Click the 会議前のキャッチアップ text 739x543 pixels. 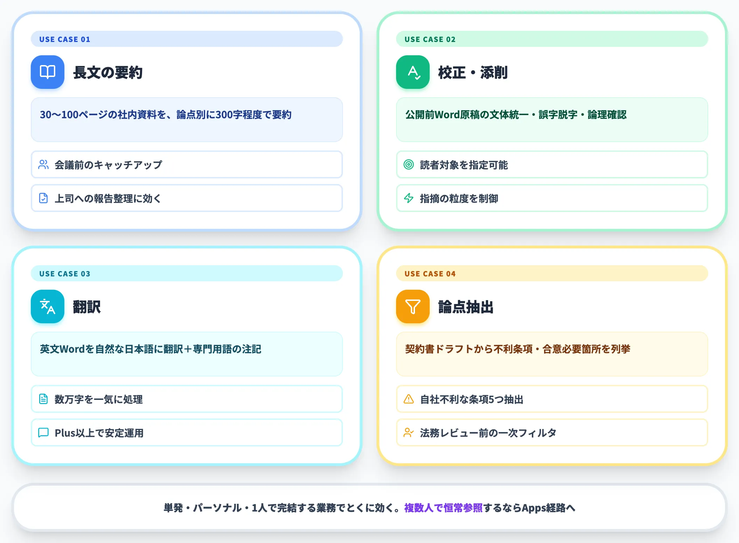(108, 165)
